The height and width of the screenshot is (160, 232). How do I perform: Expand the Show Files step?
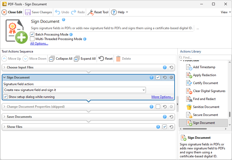5,127
